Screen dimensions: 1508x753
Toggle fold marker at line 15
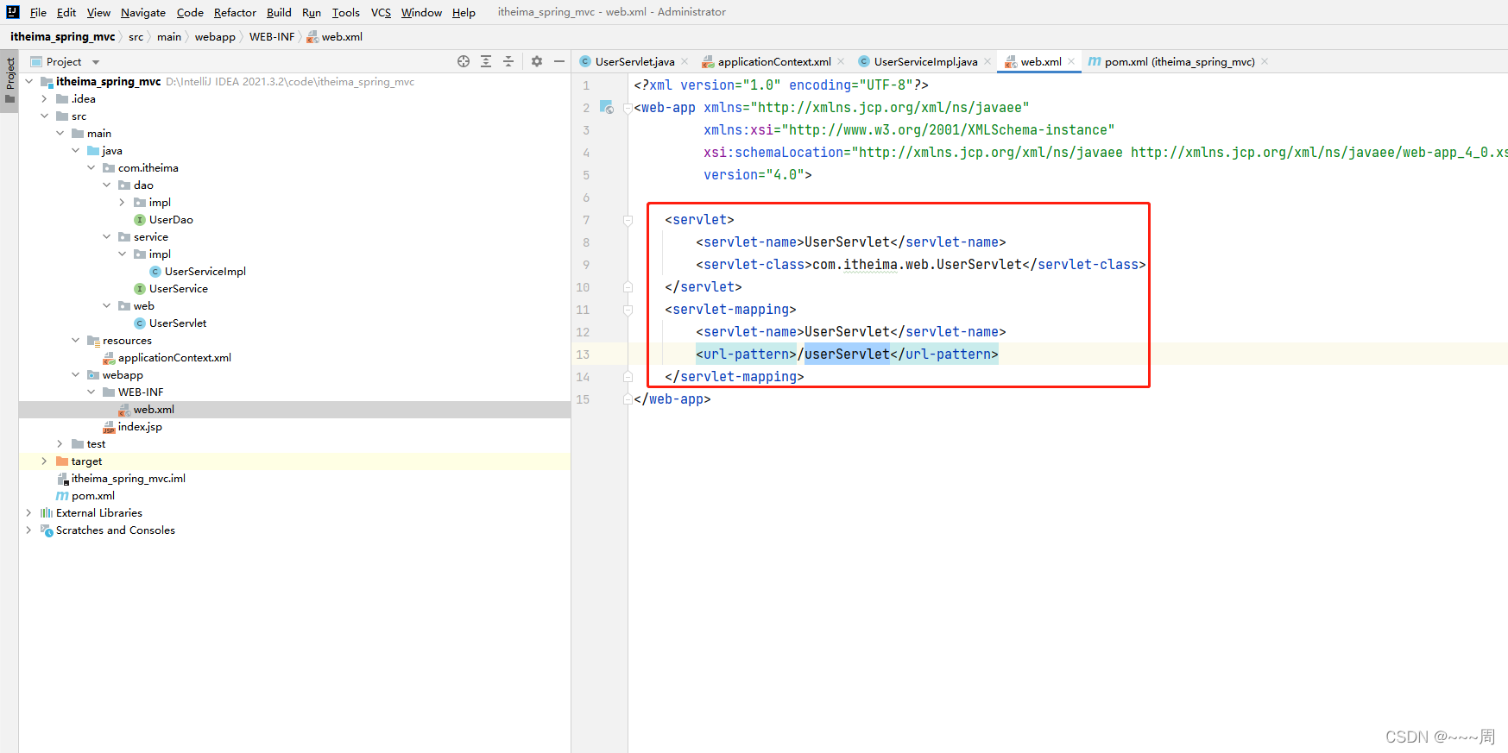[628, 399]
